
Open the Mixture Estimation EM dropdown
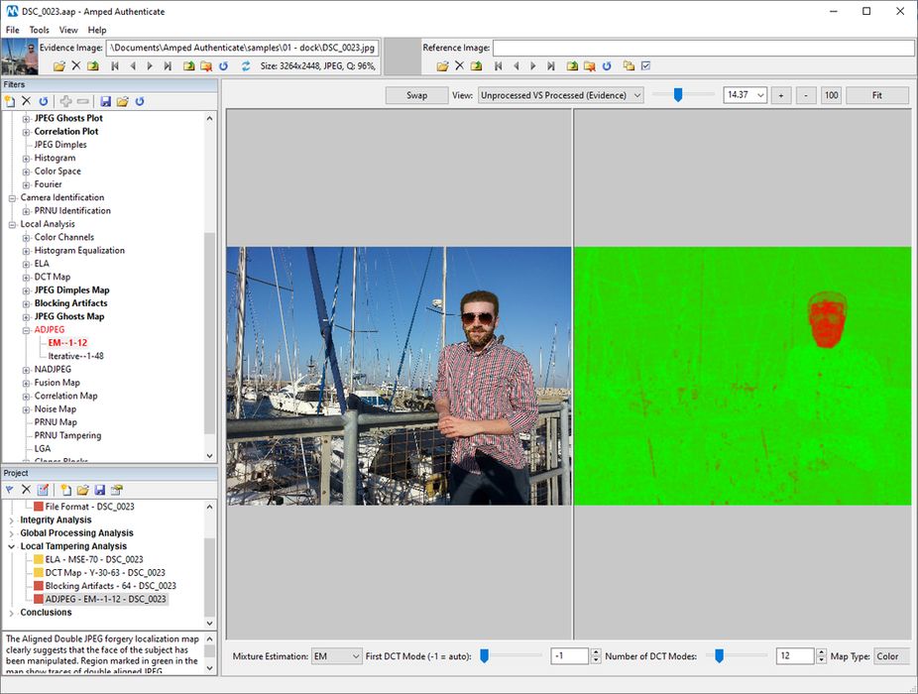(336, 656)
